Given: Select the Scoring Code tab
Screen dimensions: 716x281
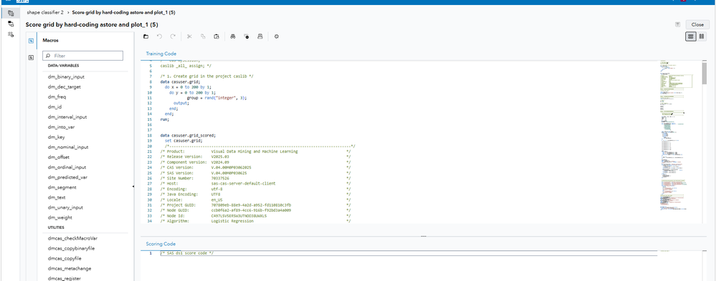Looking at the screenshot, I should point(161,244).
